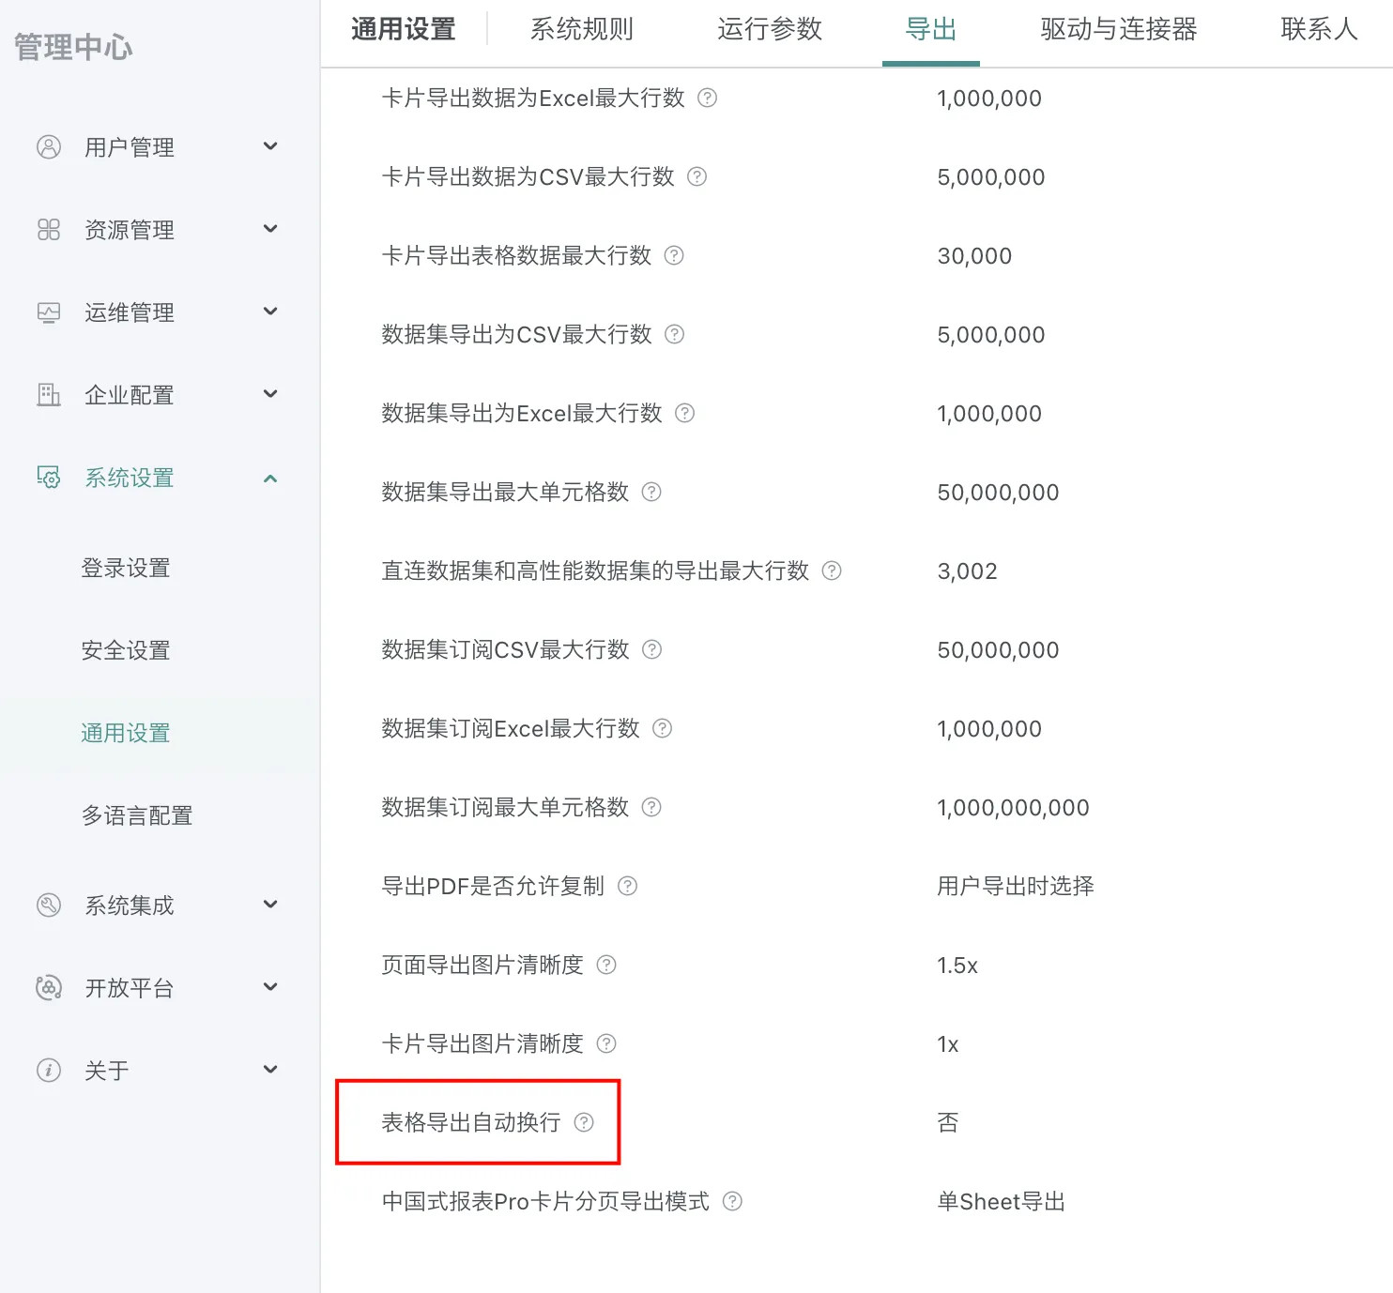This screenshot has height=1293, width=1393.
Task: Switch to the 运行参数 tab
Action: pos(770,30)
